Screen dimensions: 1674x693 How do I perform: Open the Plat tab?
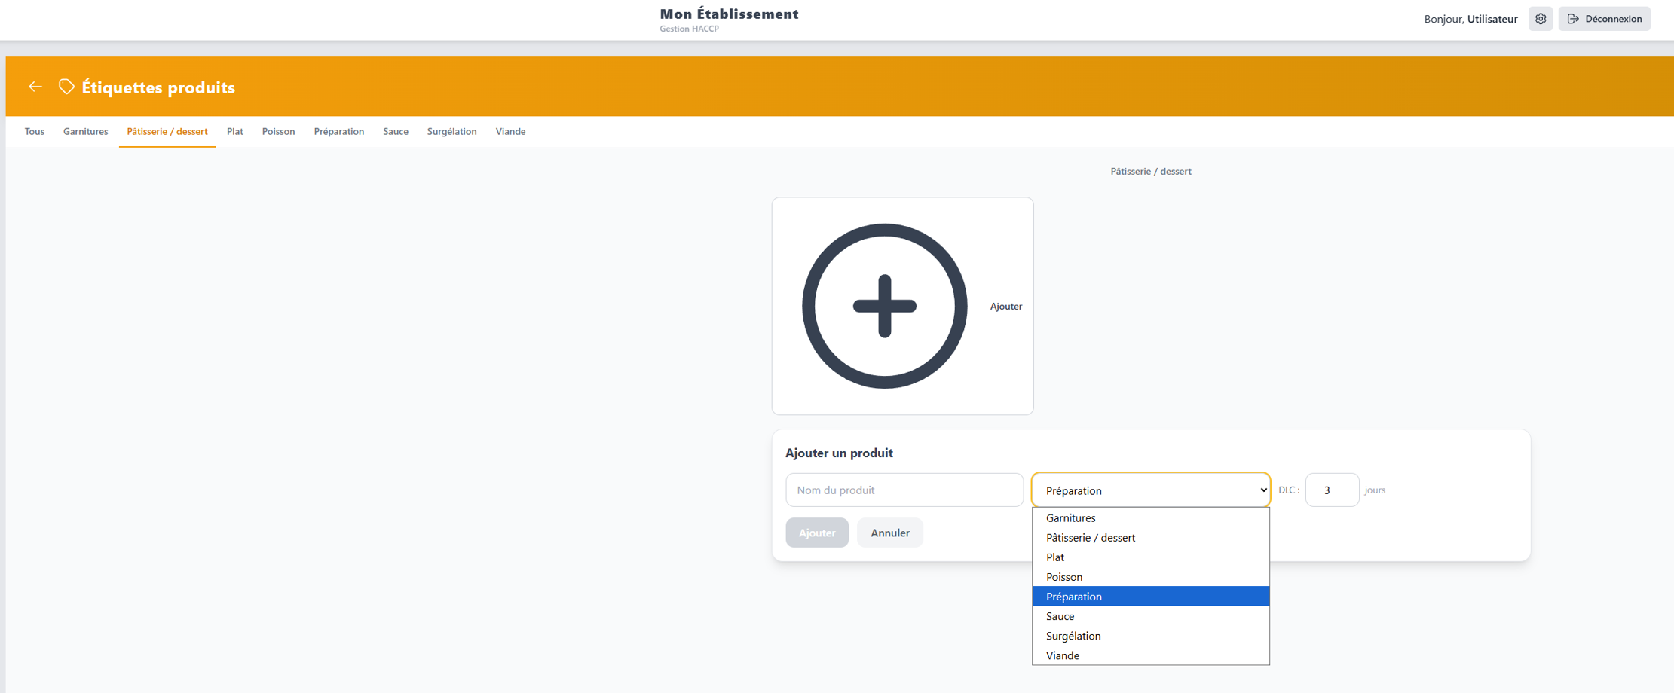pyautogui.click(x=235, y=131)
